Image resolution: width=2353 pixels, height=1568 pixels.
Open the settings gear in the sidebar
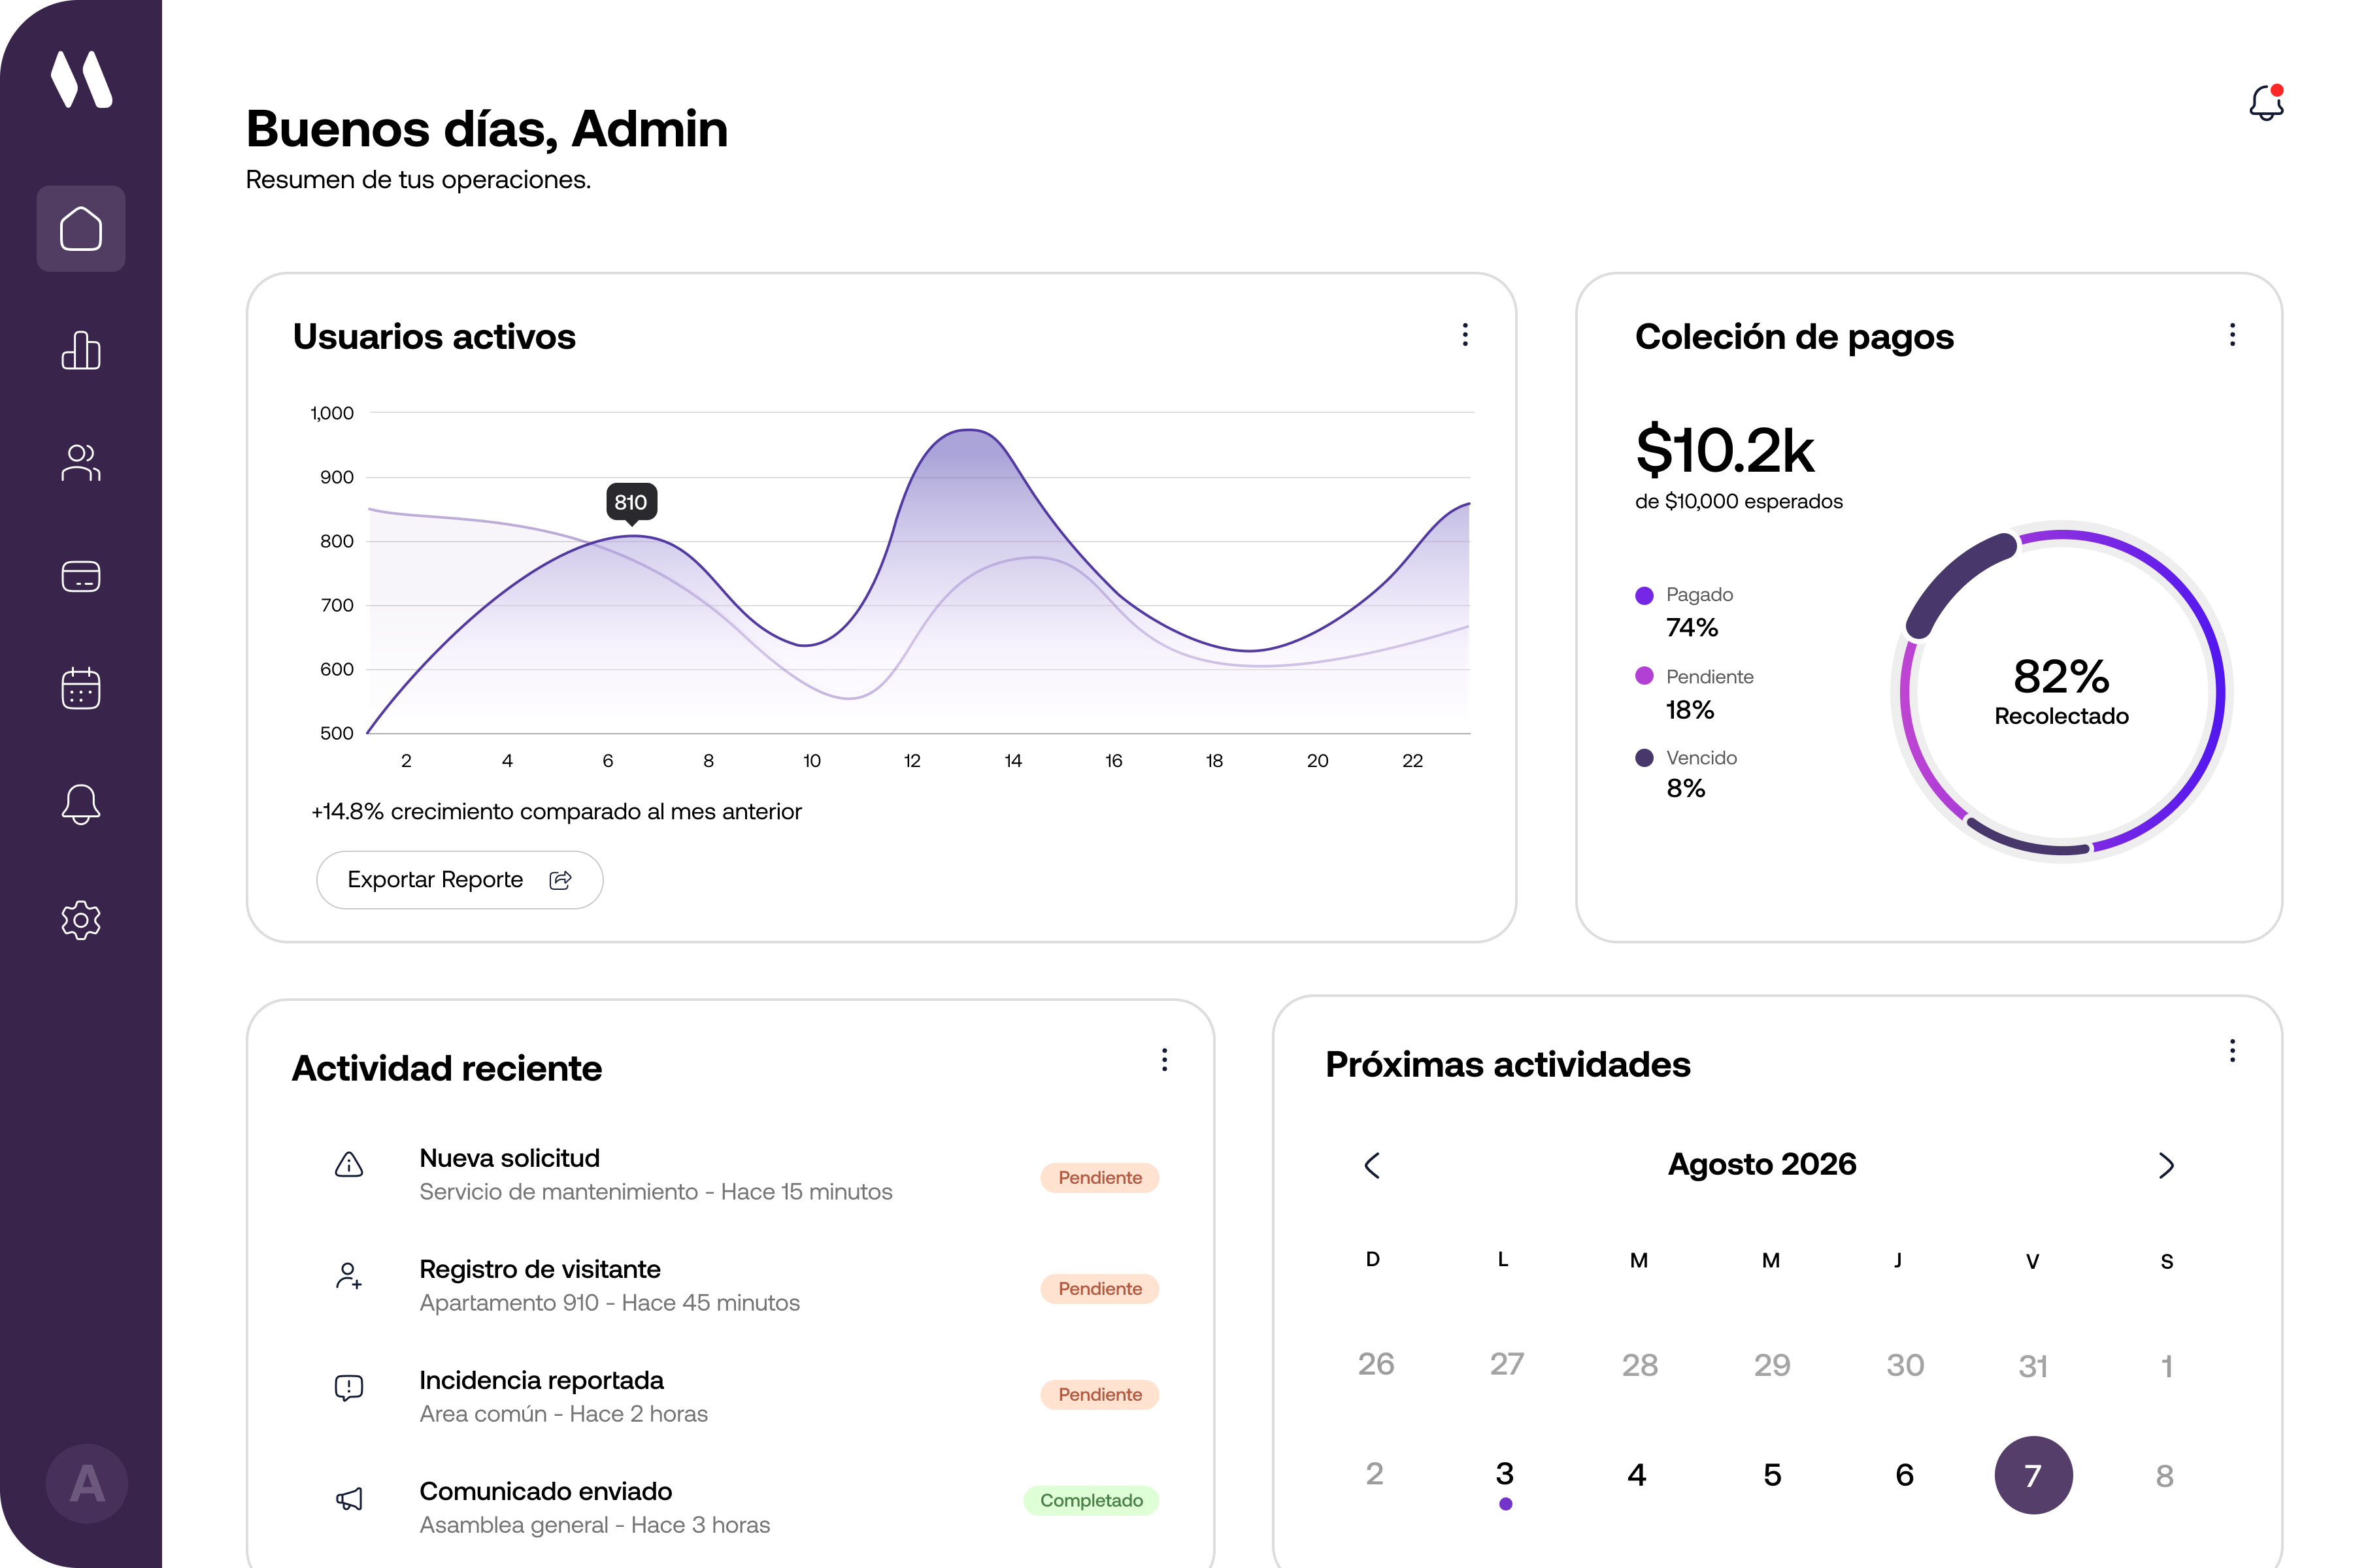(81, 920)
